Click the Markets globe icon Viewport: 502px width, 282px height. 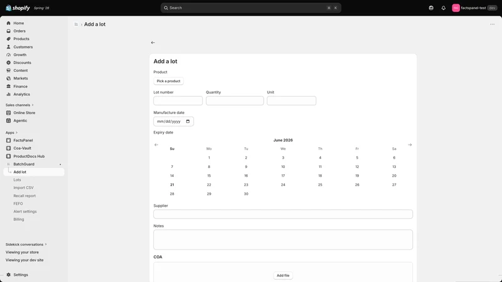click(9, 78)
